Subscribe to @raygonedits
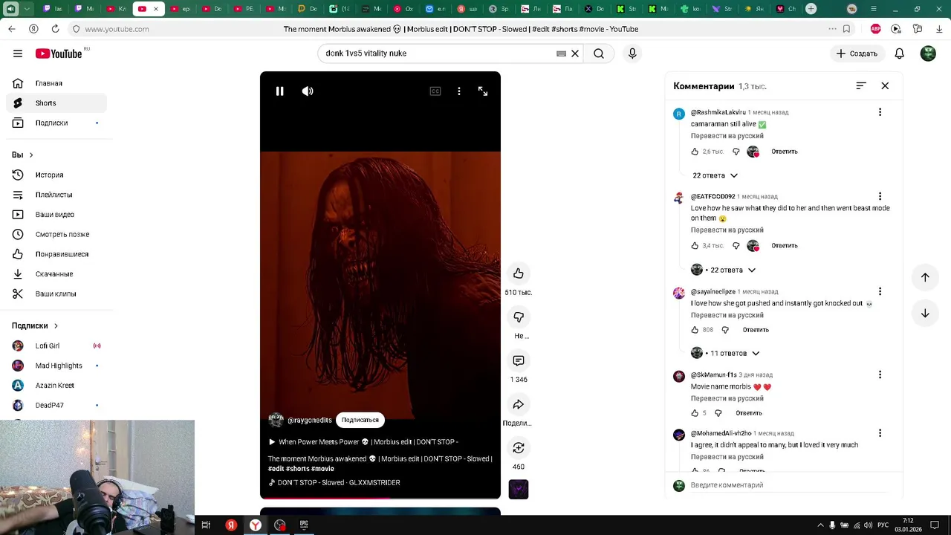This screenshot has height=535, width=951. click(360, 420)
